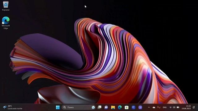Click the microphone/location tray icon
Viewport: 198px width, 111px height.
[159, 107]
